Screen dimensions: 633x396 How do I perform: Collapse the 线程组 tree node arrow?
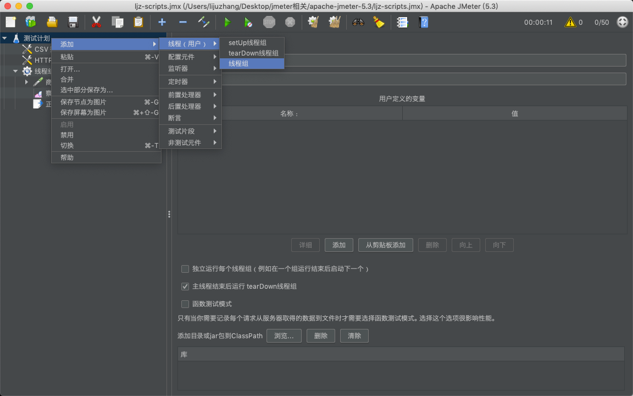click(x=15, y=71)
